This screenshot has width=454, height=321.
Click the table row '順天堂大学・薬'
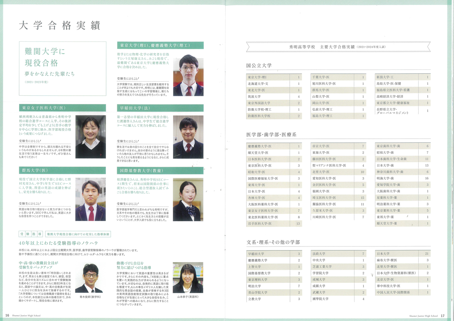coord(403,223)
